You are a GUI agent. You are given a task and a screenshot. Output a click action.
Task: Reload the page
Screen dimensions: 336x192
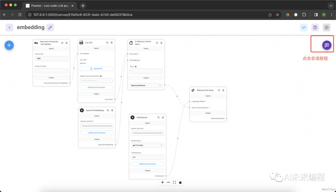(20, 15)
